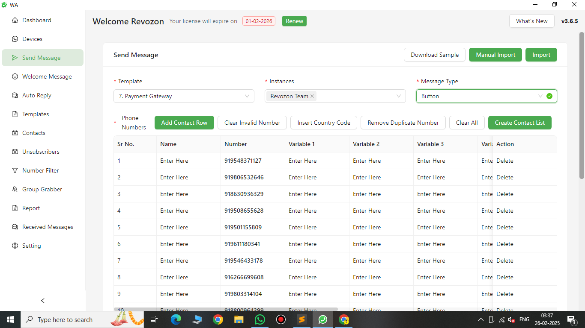The image size is (585, 328).
Task: Click Remove Duplicate Number
Action: (403, 123)
